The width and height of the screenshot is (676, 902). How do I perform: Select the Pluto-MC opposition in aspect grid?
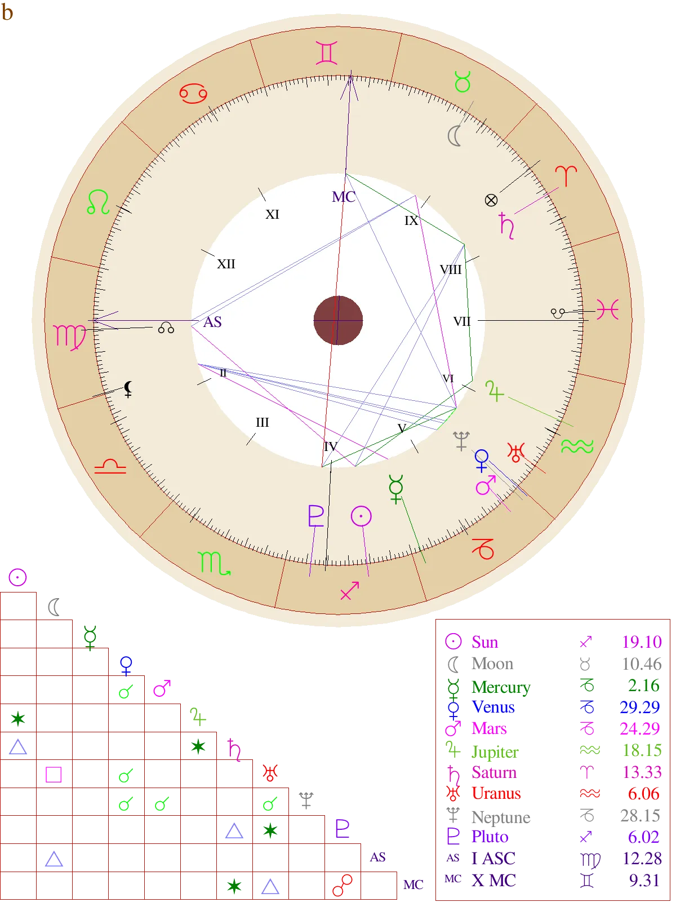343,885
